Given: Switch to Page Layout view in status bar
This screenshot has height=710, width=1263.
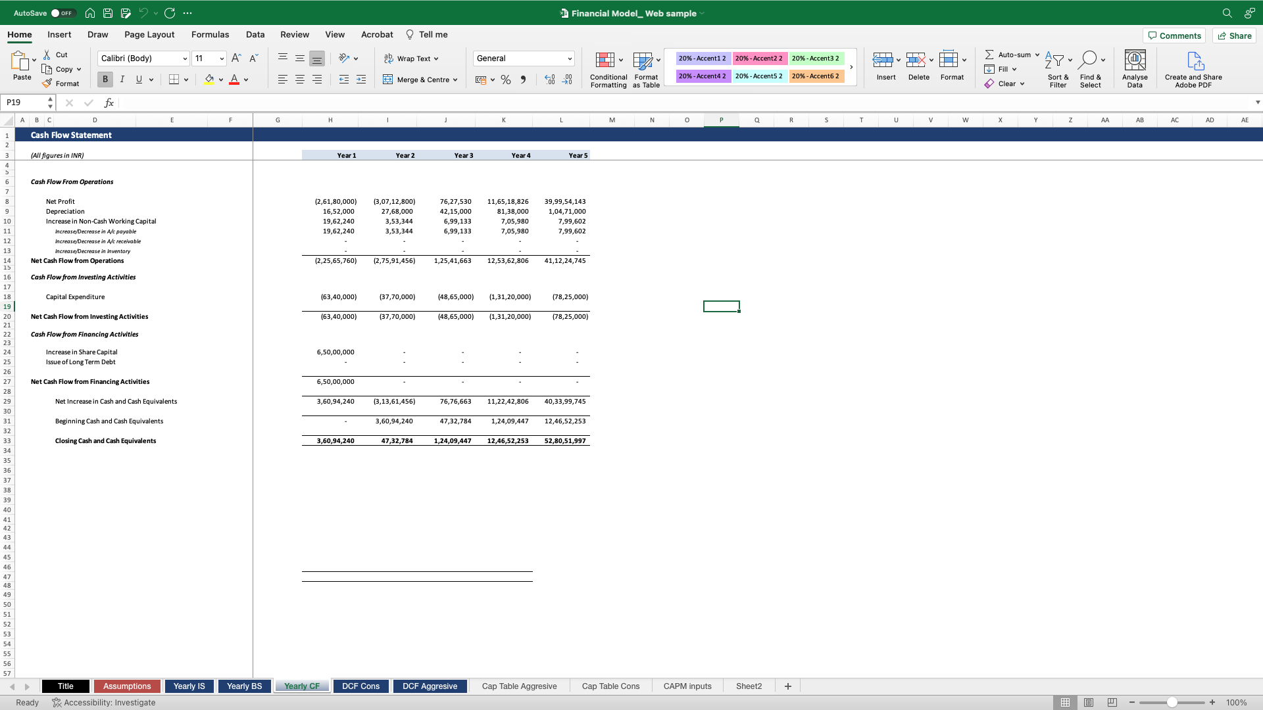Looking at the screenshot, I should click(x=1089, y=703).
